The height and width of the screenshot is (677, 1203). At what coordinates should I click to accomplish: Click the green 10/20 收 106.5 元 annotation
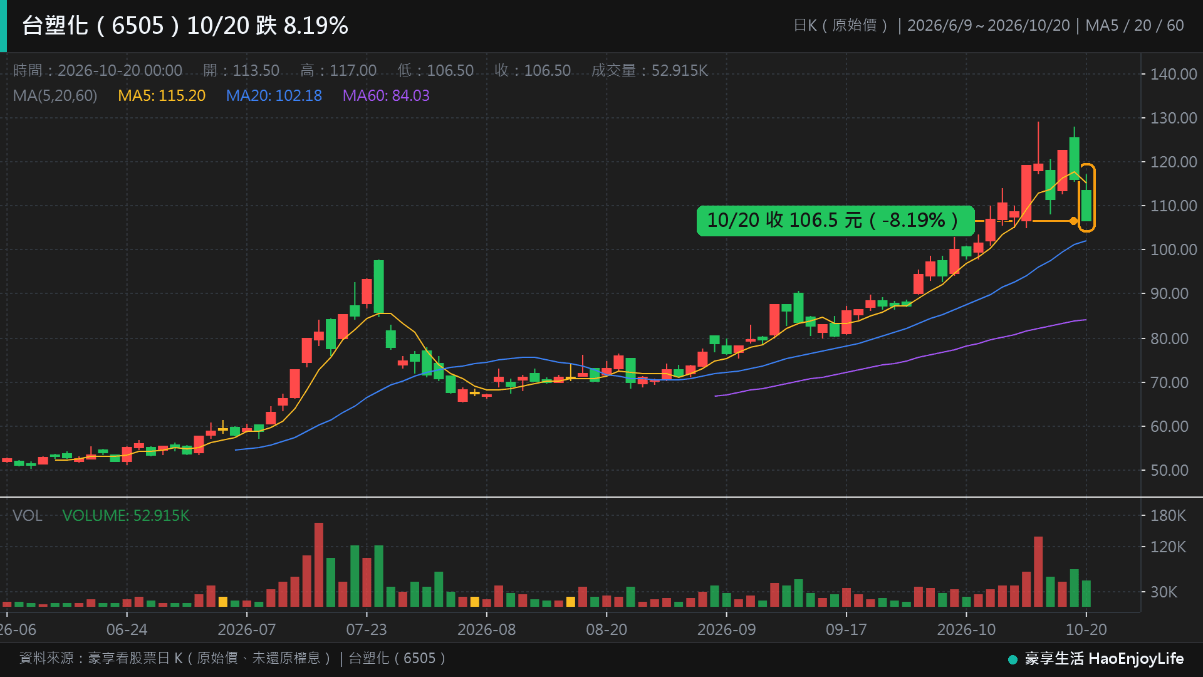835,221
